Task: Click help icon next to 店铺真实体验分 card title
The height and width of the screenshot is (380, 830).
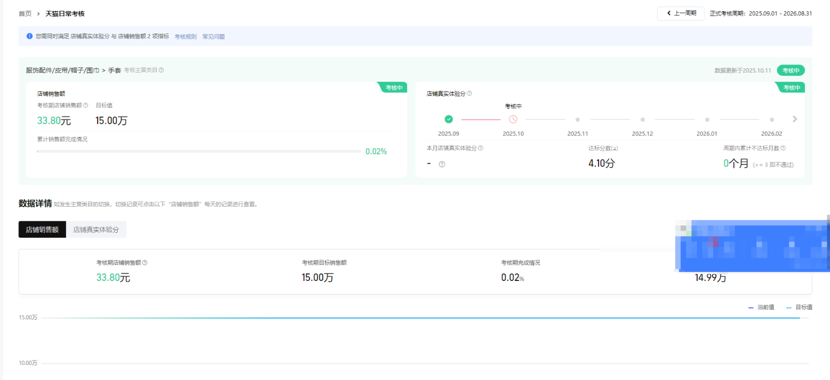Action: [469, 94]
